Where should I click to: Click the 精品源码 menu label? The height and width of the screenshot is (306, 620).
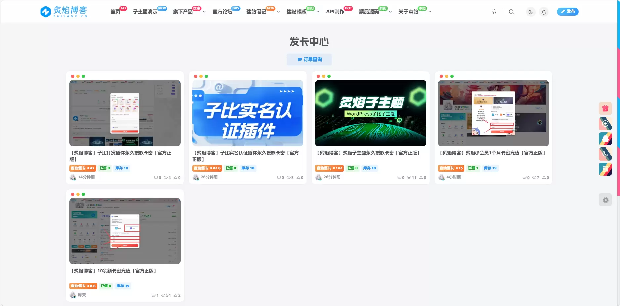coord(369,12)
